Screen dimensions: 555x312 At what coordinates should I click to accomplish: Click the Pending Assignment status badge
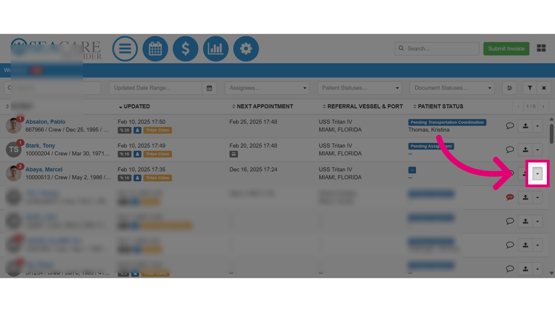[431, 146]
